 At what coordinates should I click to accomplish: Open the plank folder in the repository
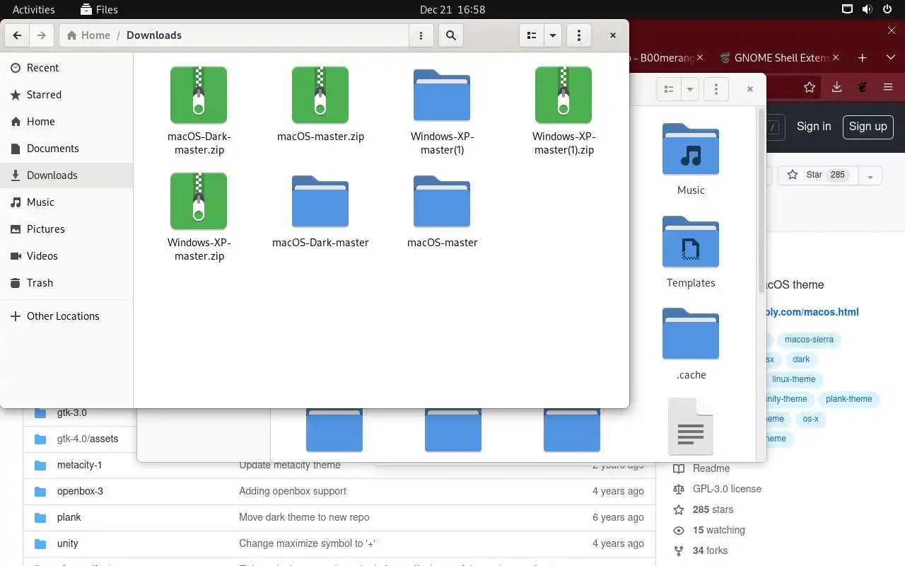point(69,517)
